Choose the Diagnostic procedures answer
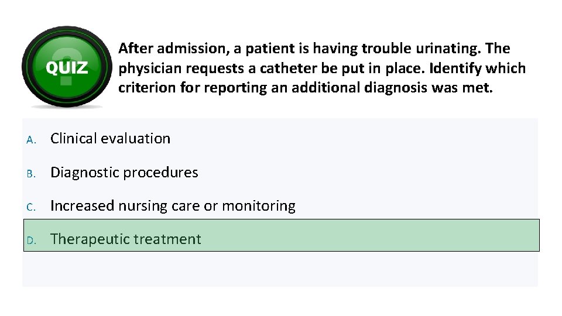The image size is (562, 316). point(124,173)
